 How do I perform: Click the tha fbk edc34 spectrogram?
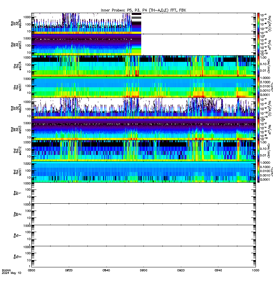pyautogui.click(x=143, y=66)
